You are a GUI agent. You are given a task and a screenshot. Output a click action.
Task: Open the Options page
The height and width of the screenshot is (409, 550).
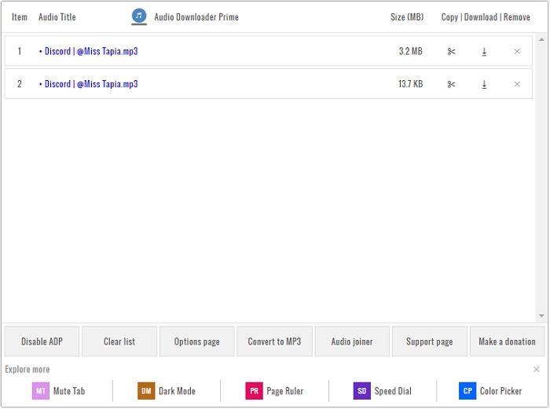coord(197,342)
